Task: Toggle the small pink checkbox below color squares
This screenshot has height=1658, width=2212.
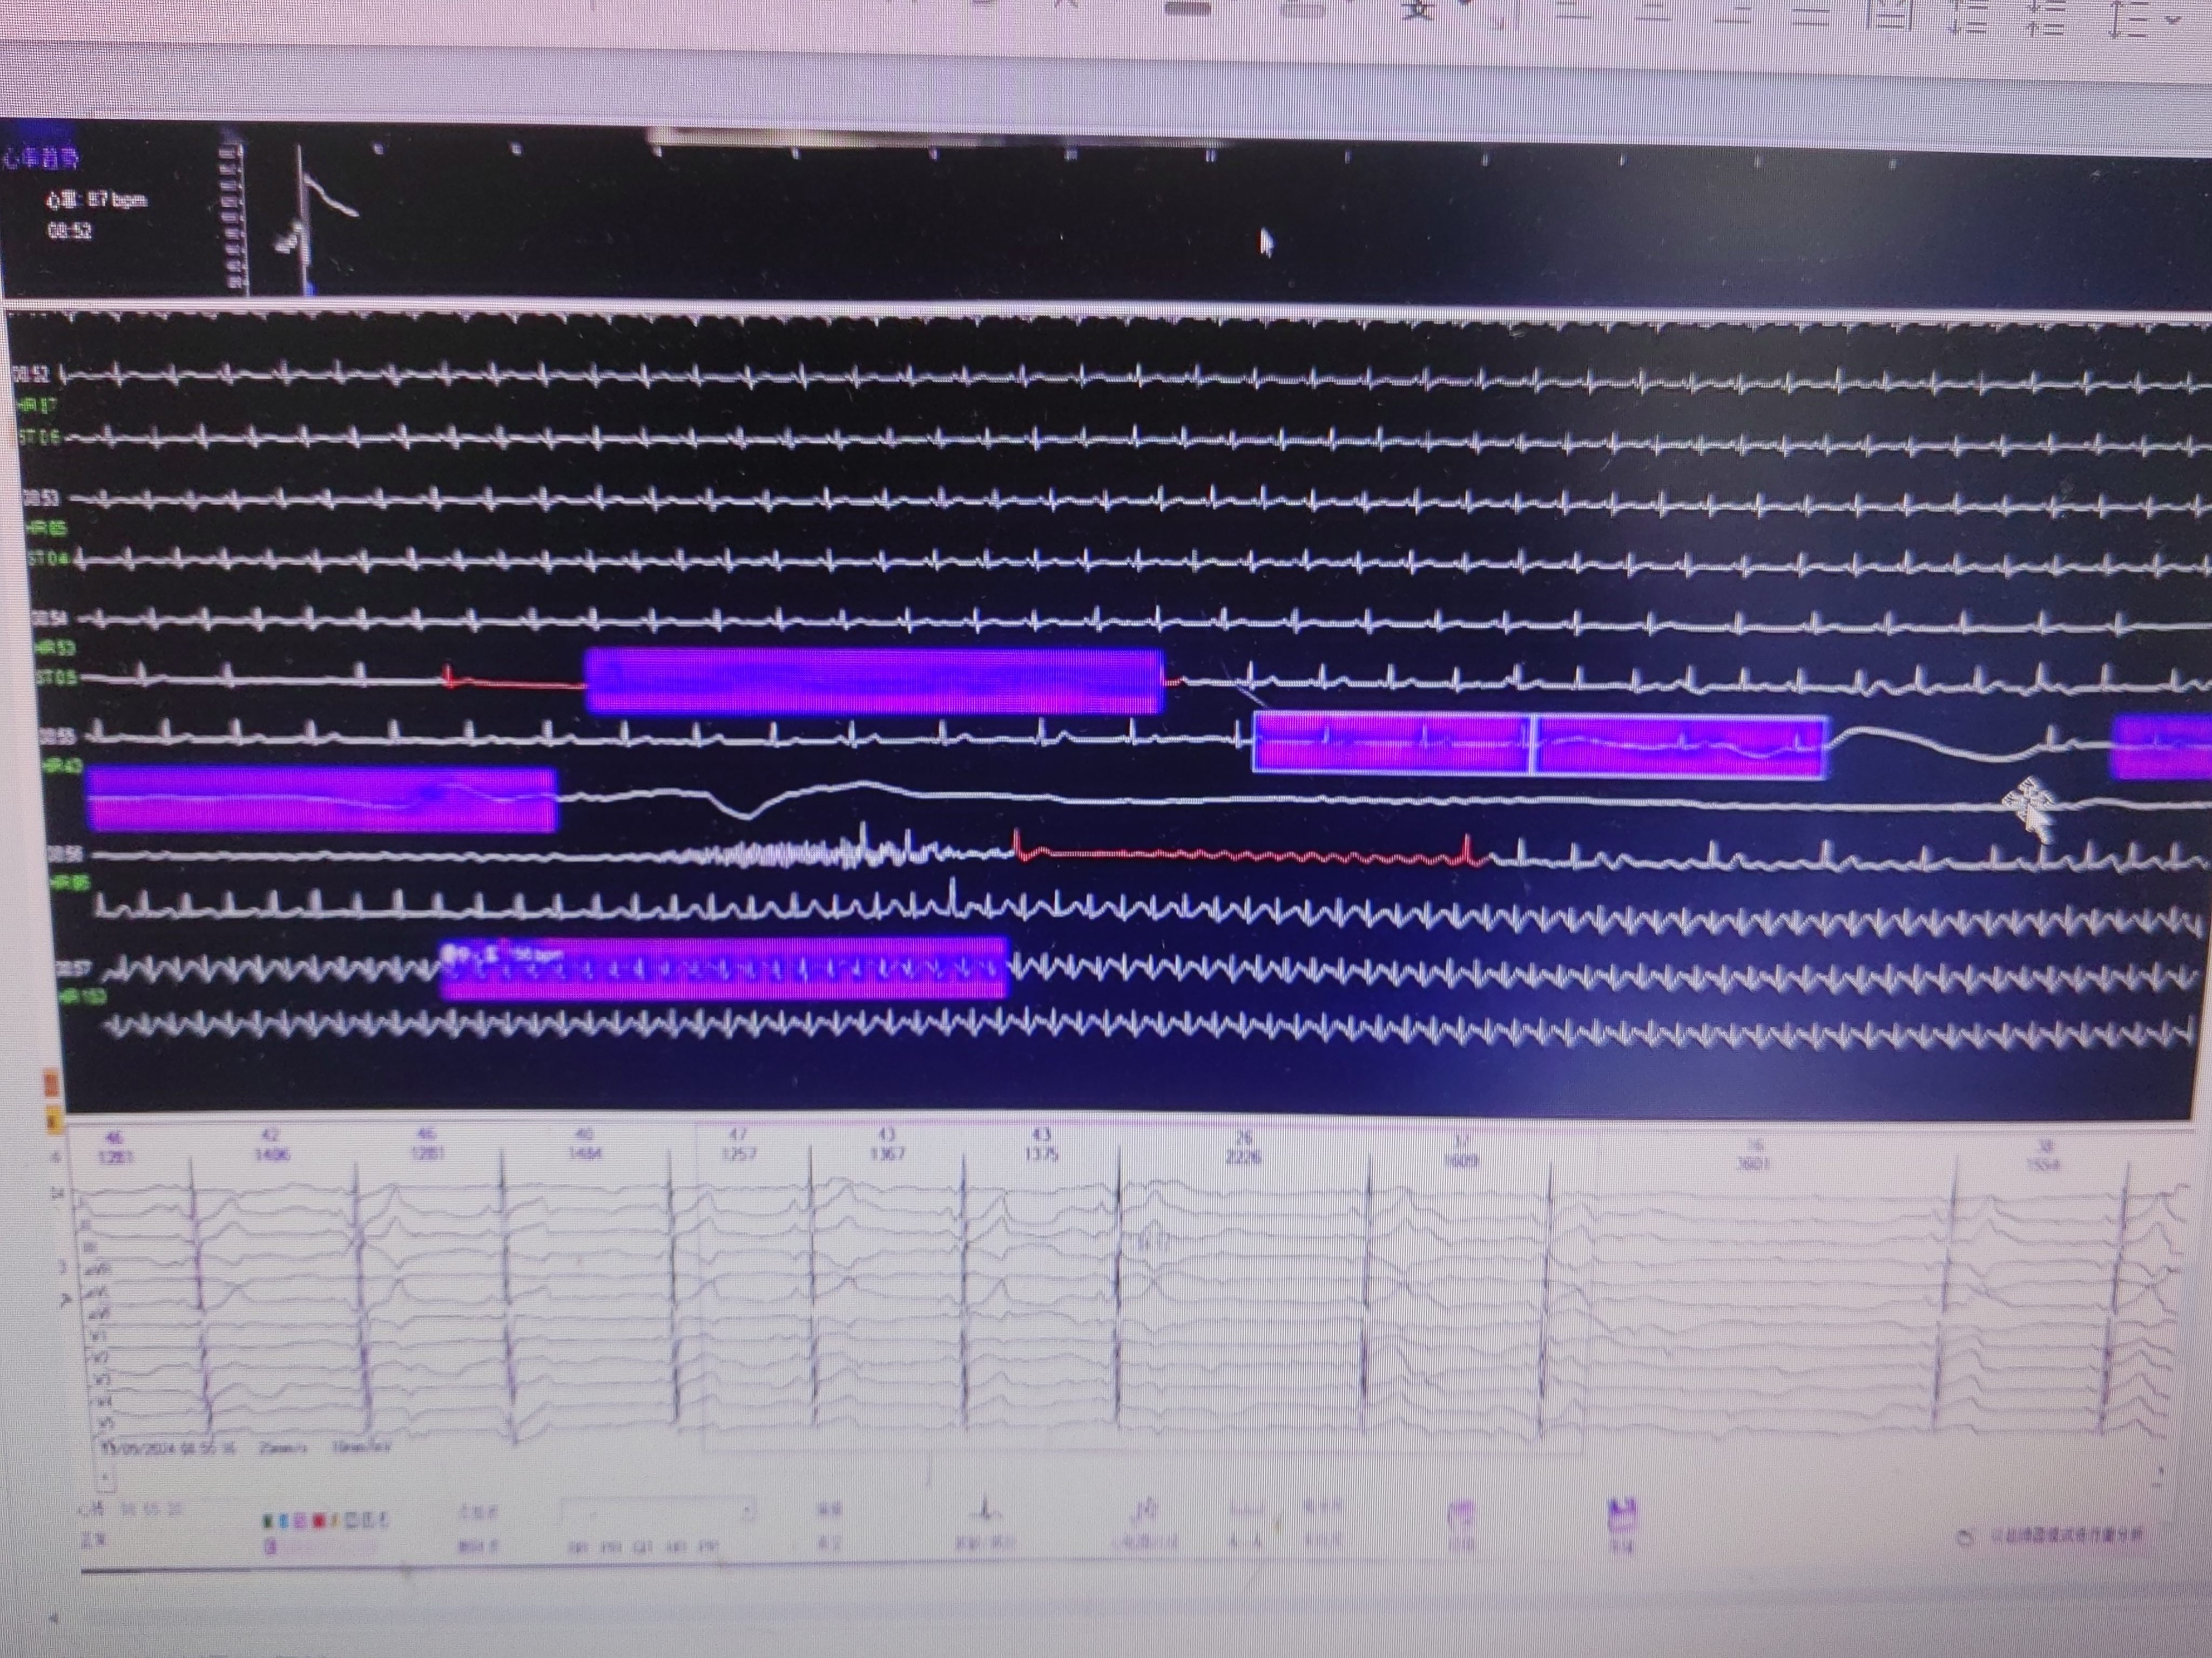Action: (x=270, y=1547)
